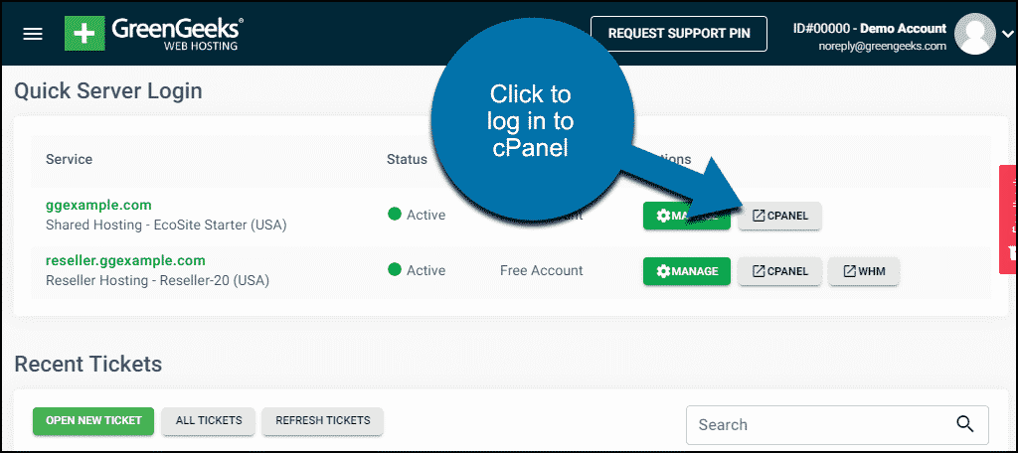Open the hamburger navigation menu
Image resolution: width=1018 pixels, height=453 pixels.
tap(33, 34)
